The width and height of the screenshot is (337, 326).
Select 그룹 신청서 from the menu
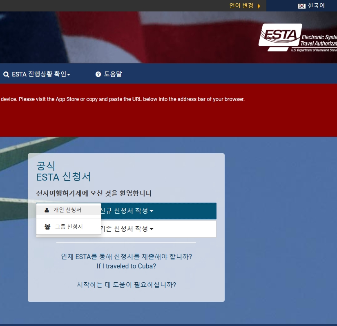coord(69,227)
